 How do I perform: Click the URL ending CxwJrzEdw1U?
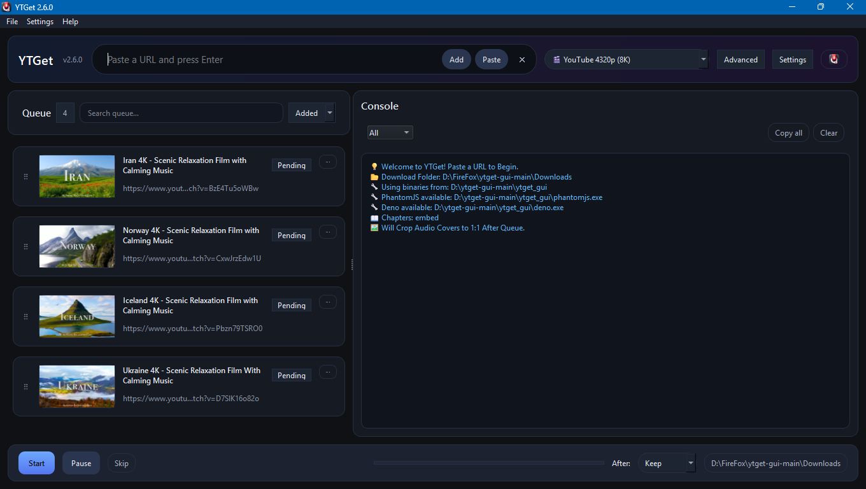point(192,259)
